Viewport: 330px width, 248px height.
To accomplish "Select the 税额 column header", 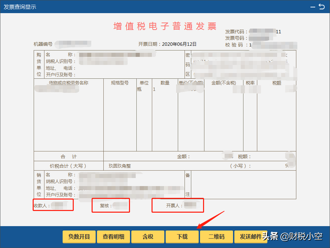I will (276, 83).
